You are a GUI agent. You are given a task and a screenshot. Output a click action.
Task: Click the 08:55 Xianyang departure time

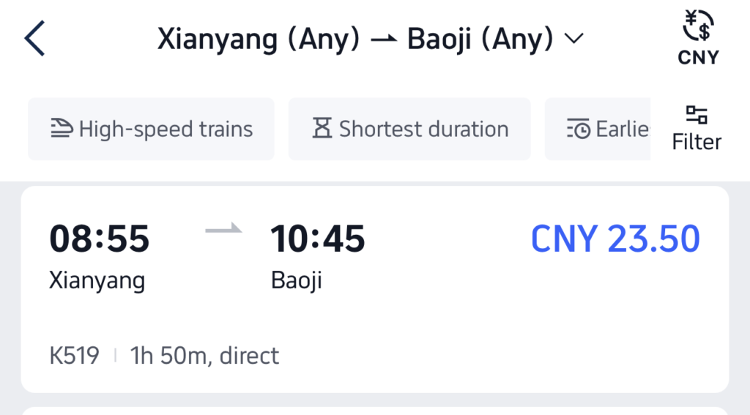coord(100,239)
